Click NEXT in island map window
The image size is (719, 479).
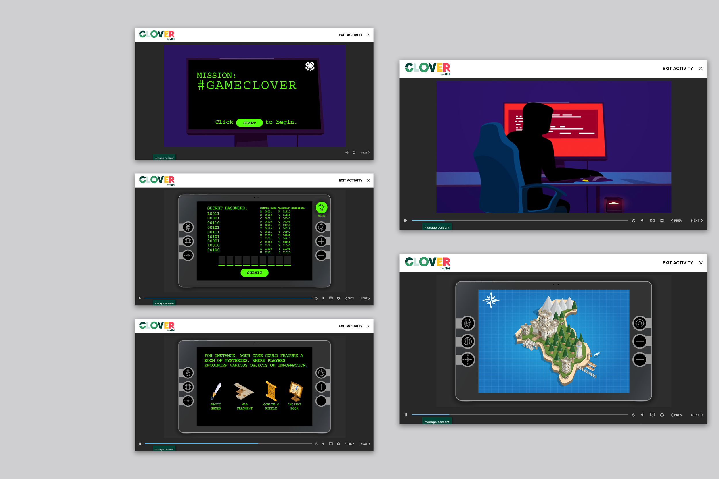[x=697, y=415]
